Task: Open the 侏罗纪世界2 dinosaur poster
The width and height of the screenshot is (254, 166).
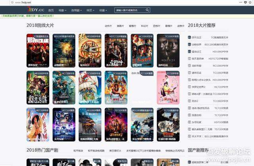Action: tap(64, 87)
